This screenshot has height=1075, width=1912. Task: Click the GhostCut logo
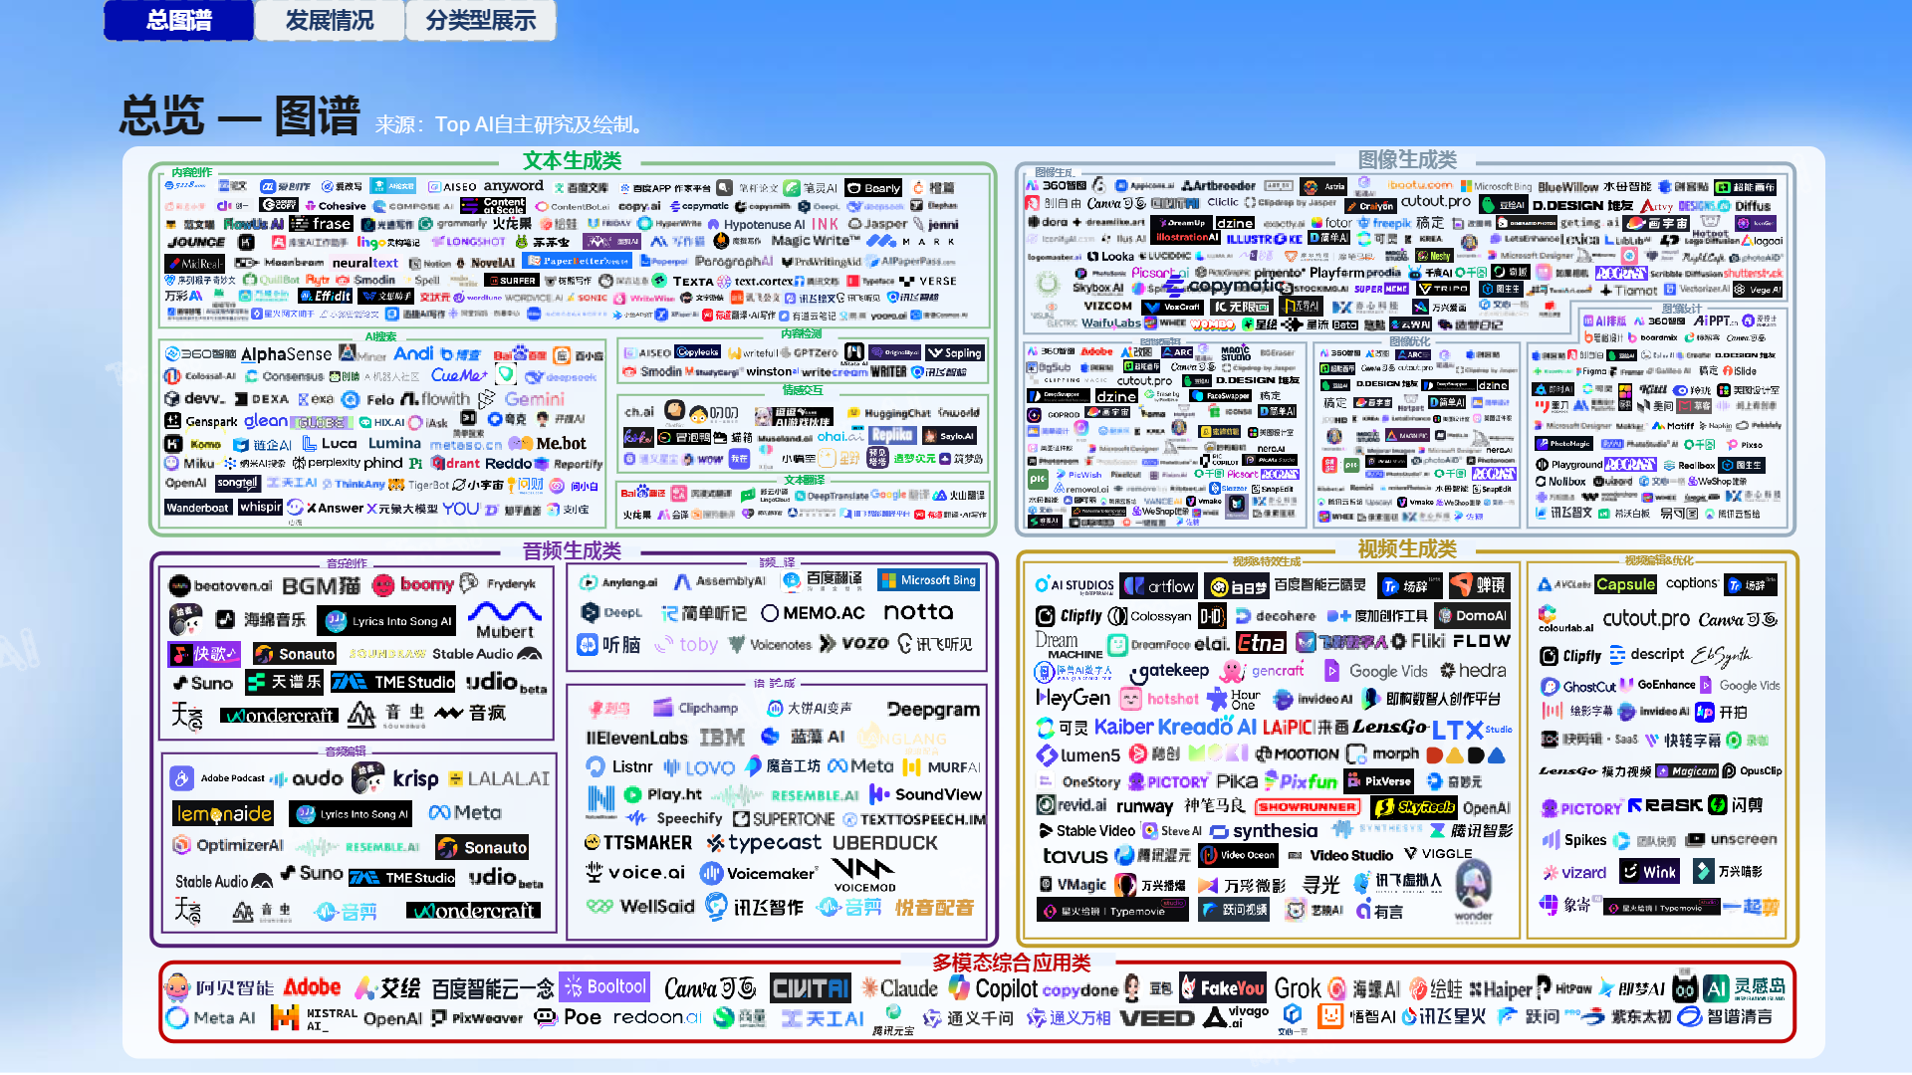[x=1578, y=686]
